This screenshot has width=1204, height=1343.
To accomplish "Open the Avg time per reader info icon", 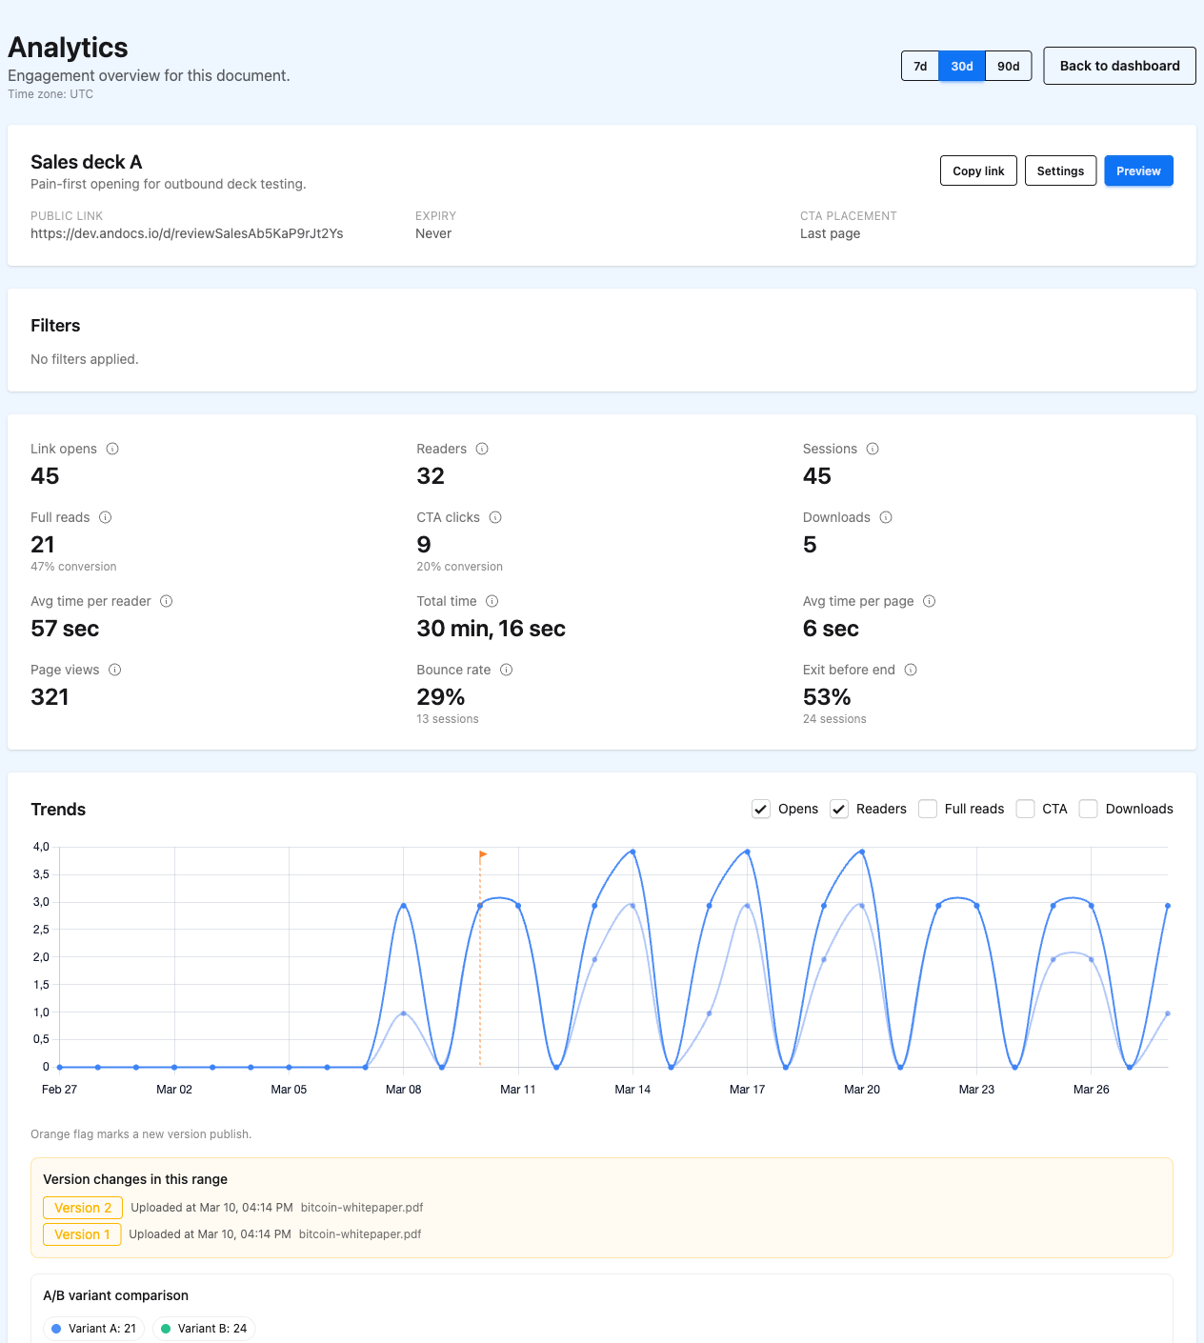I will 168,601.
